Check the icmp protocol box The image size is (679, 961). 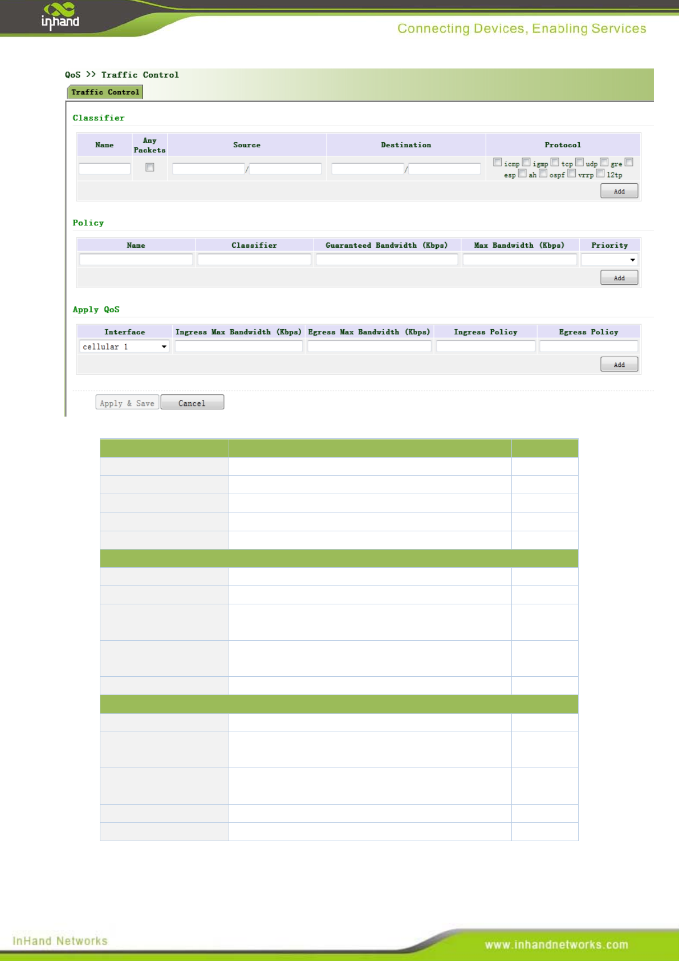click(497, 162)
